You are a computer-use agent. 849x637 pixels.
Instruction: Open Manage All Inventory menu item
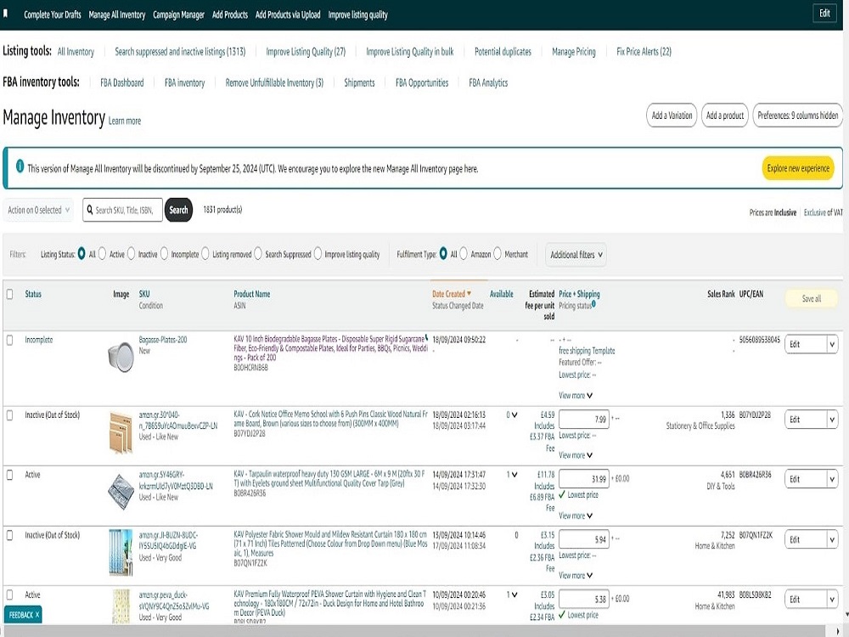(117, 14)
